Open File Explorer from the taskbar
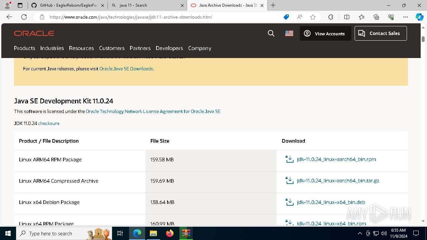 153,233
